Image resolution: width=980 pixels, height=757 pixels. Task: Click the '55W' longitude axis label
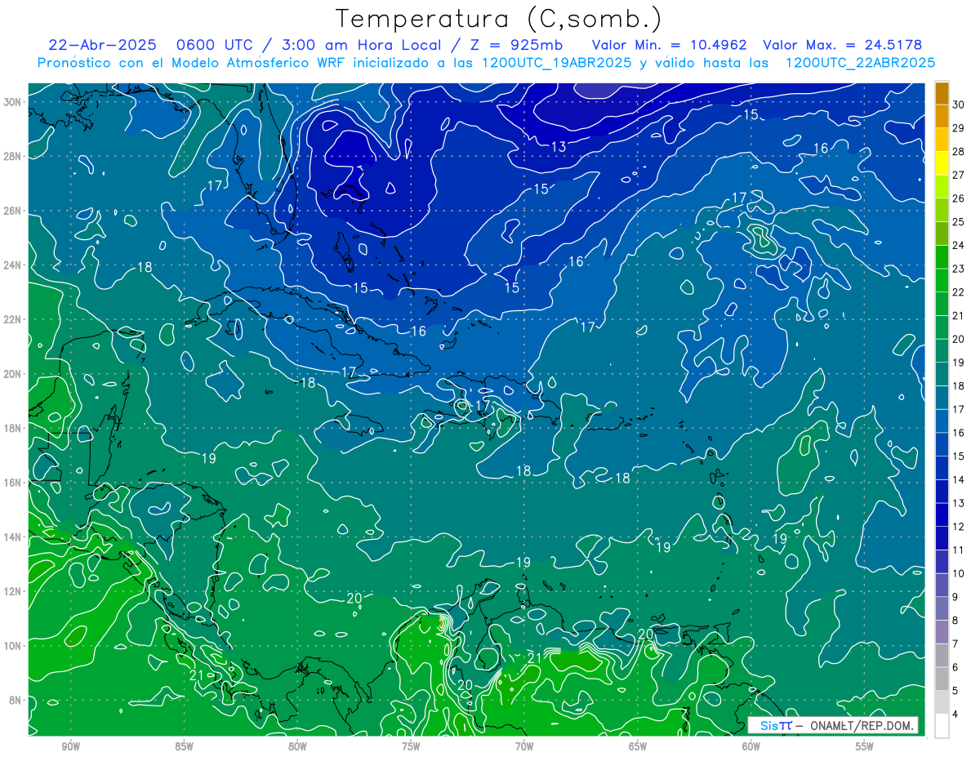[x=865, y=746]
